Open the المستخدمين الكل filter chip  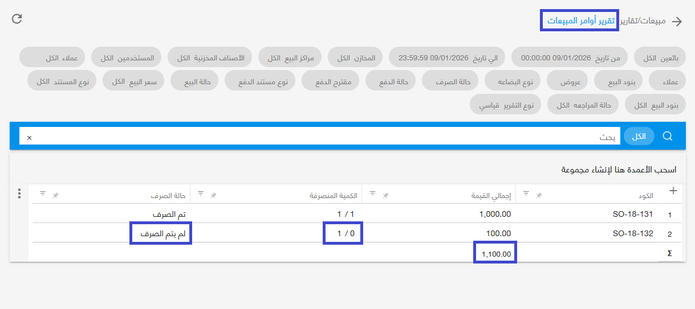(x=127, y=57)
